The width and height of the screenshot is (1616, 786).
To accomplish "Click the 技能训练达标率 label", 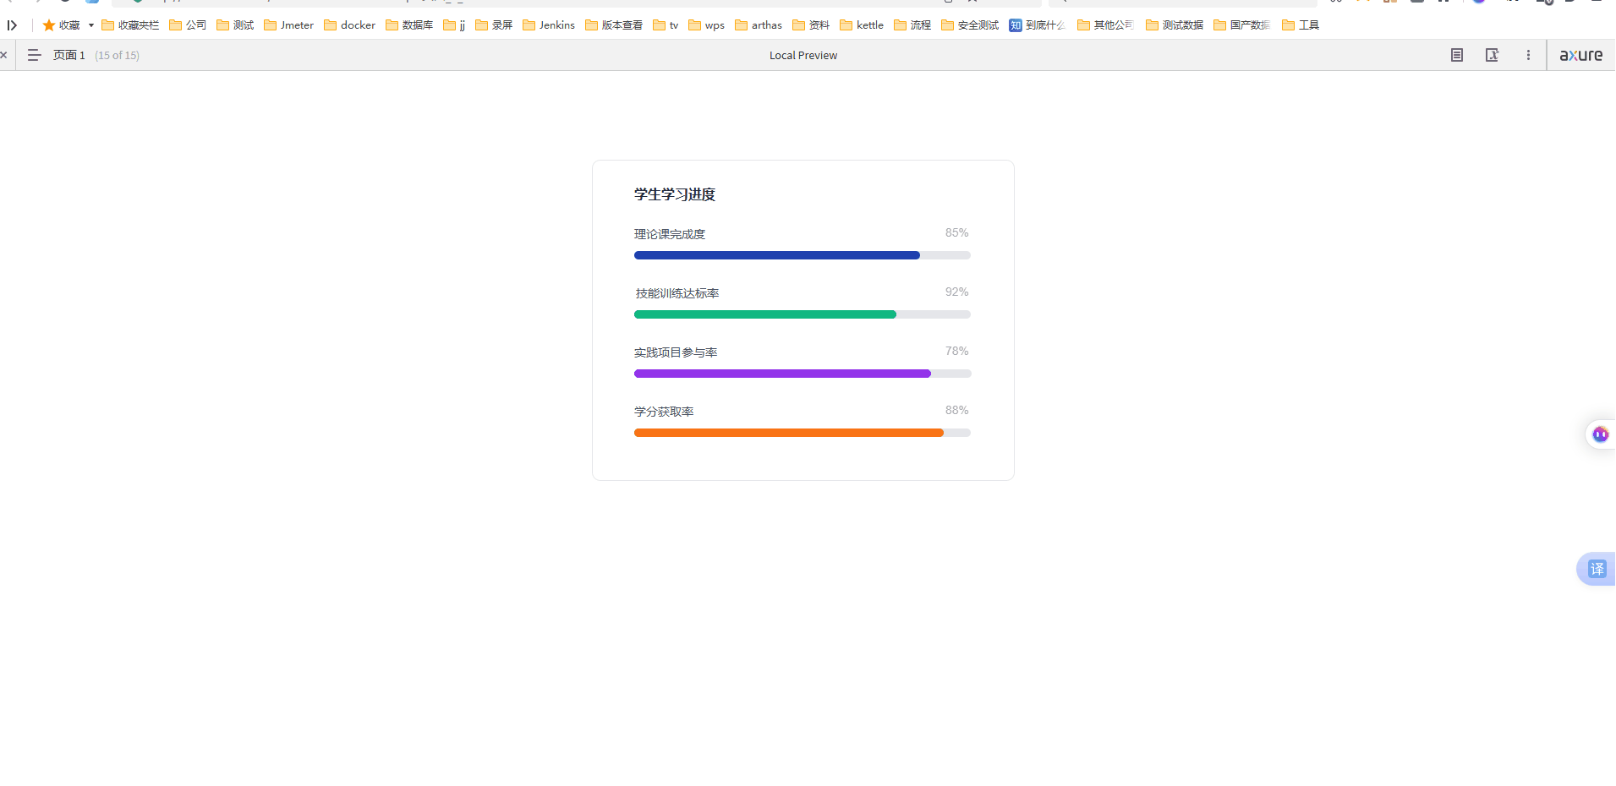I will [x=677, y=293].
